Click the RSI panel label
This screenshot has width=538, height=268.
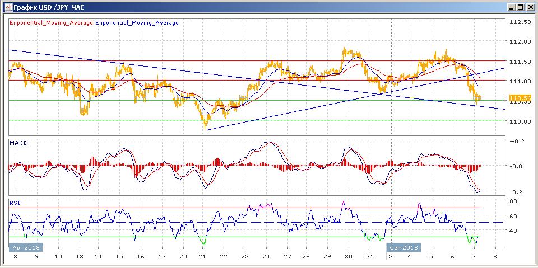coord(15,203)
